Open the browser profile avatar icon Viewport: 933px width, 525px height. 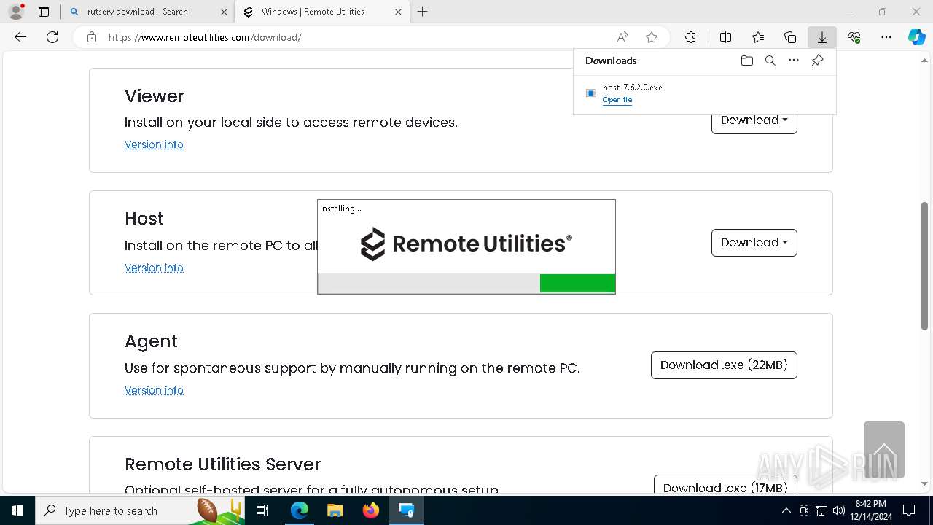point(16,12)
